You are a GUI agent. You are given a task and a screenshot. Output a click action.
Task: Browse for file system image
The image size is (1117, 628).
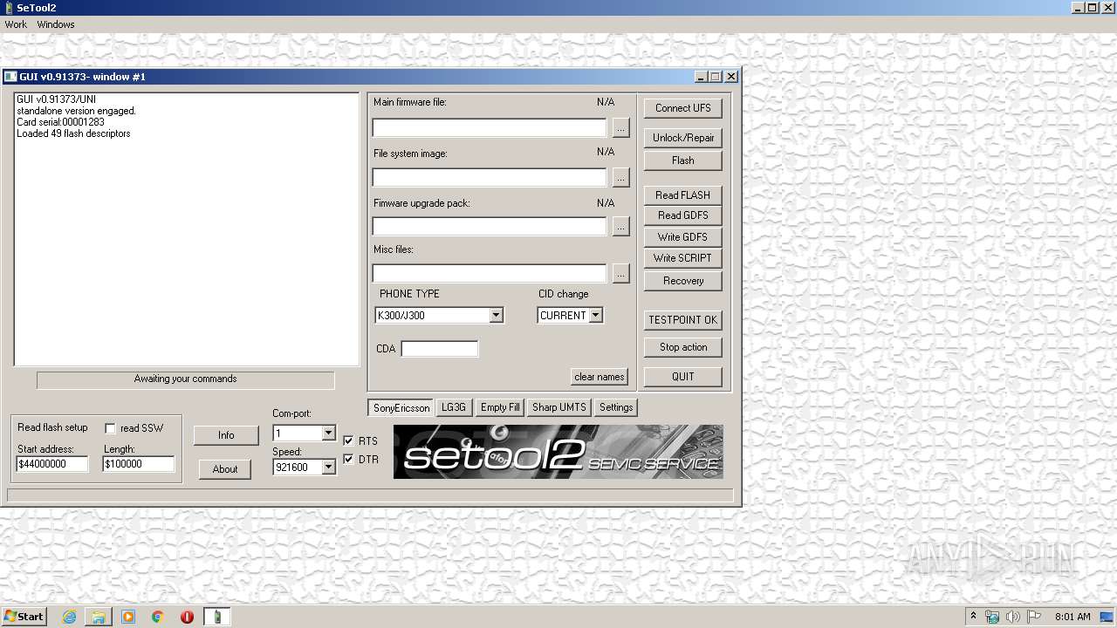click(620, 178)
